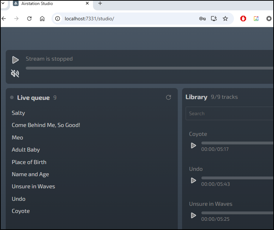Select Place of Birth in the queue
Image resolution: width=274 pixels, height=230 pixels.
29,162
